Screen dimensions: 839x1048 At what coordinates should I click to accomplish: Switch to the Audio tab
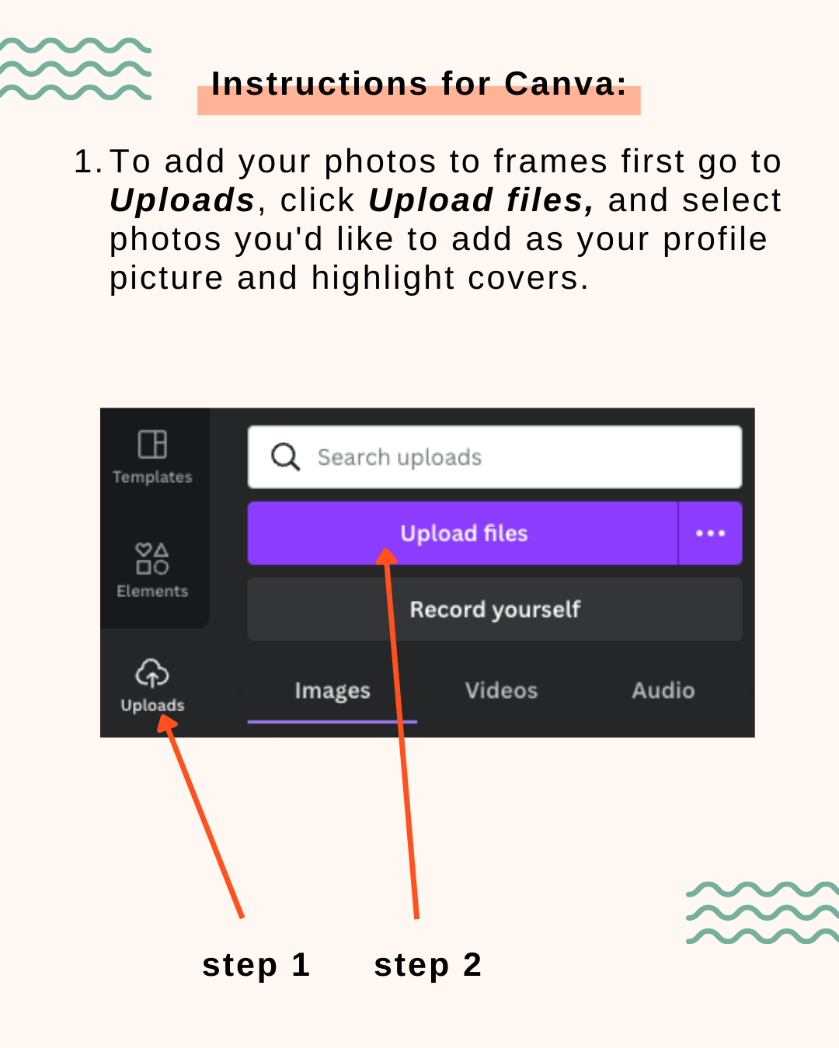[x=663, y=691]
